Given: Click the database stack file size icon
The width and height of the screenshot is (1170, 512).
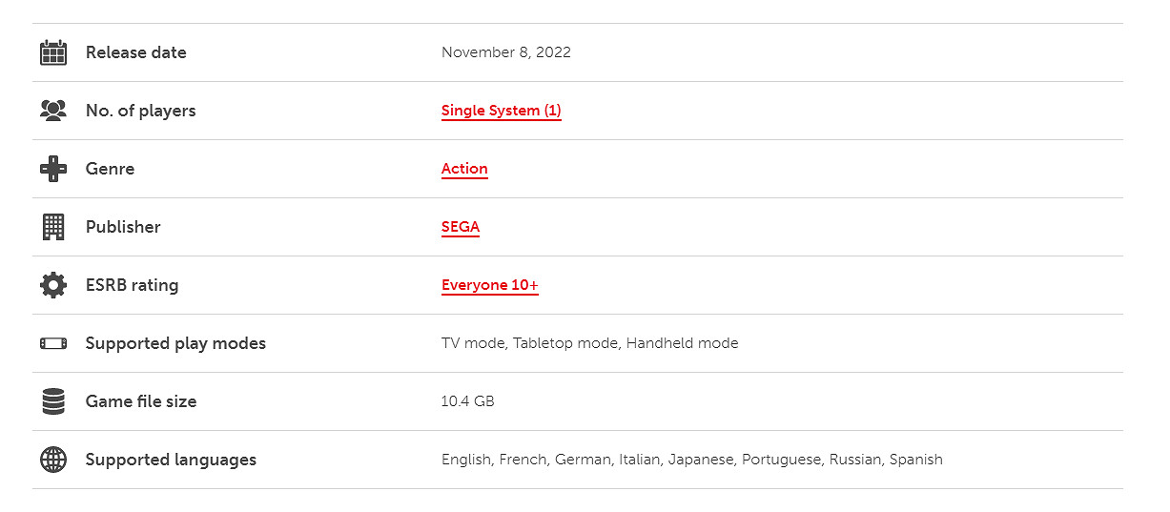Looking at the screenshot, I should pos(53,401).
